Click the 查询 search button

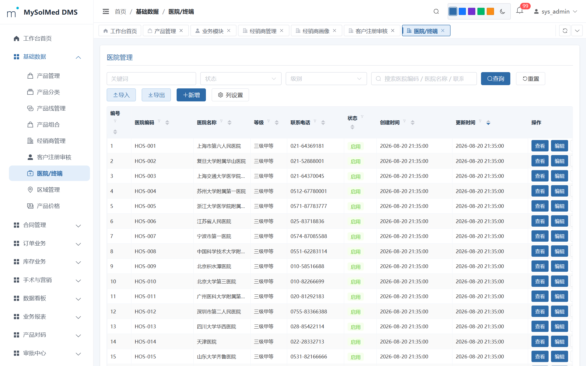496,79
